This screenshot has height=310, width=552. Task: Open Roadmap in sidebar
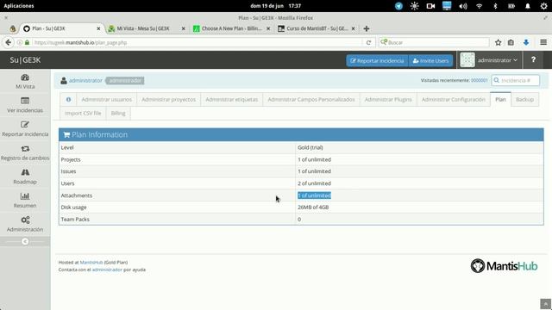(x=25, y=177)
